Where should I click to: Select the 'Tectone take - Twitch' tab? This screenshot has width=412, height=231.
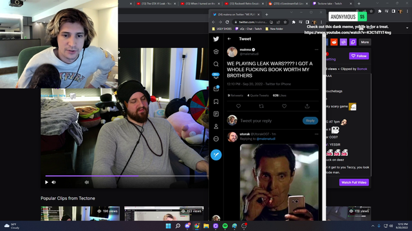(332, 4)
